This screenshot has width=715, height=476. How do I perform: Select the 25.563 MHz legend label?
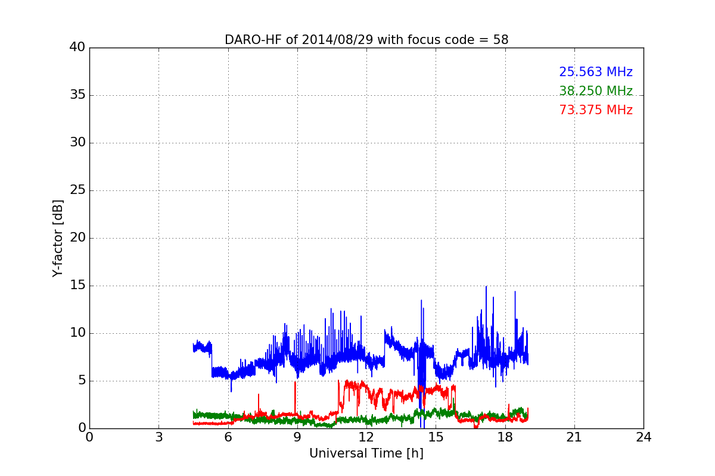[x=596, y=72]
